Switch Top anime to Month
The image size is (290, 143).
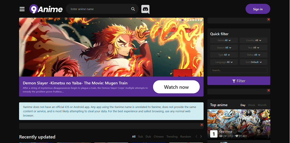tap(262, 105)
